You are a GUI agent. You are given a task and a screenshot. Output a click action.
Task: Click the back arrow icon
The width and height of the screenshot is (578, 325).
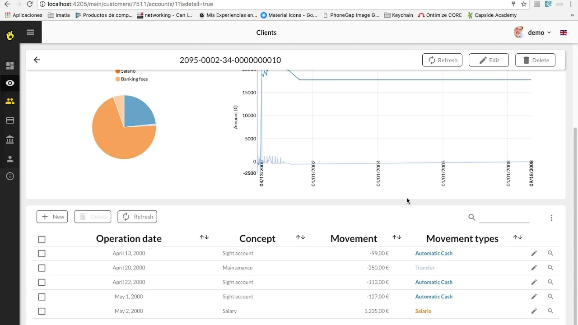(37, 60)
